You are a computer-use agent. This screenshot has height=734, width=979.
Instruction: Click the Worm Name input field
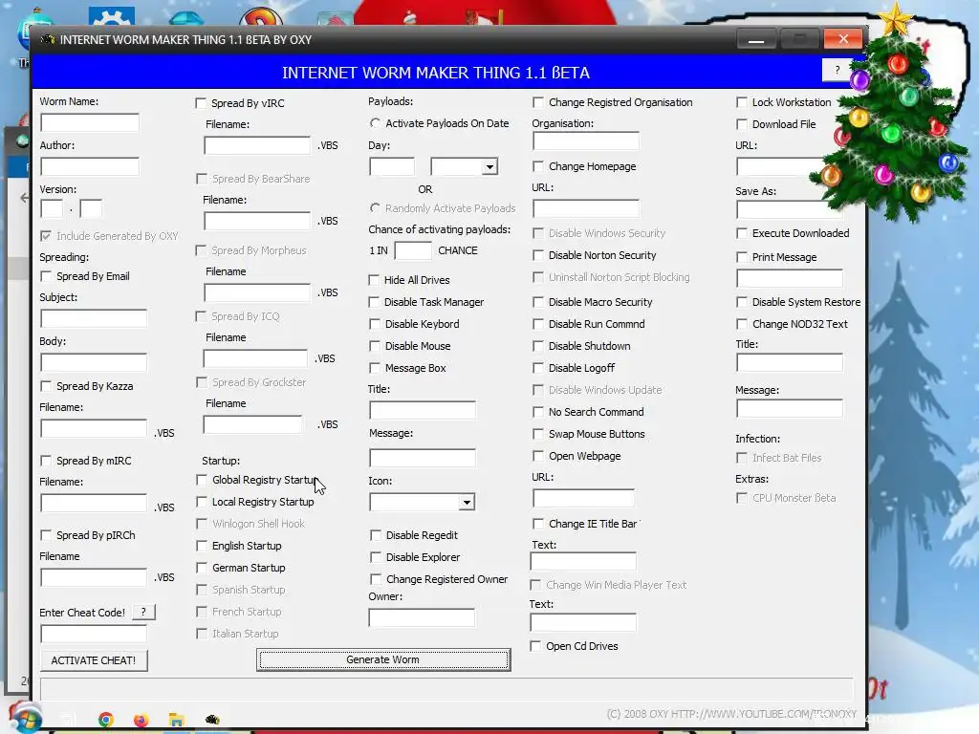90,122
